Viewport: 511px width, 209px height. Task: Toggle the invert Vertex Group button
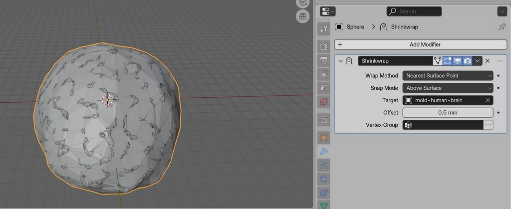[488, 125]
